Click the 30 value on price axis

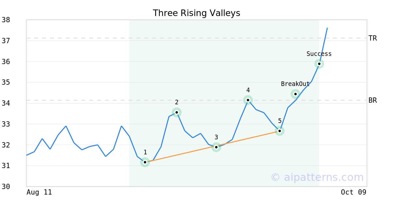(x=6, y=187)
